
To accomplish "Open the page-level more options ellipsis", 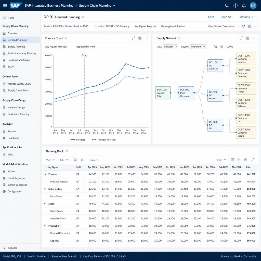I will click(x=256, y=26).
